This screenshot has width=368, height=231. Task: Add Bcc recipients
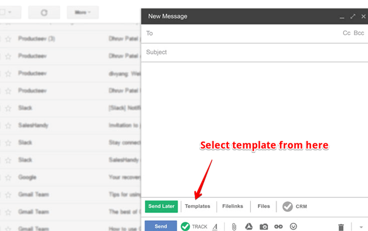click(x=359, y=33)
